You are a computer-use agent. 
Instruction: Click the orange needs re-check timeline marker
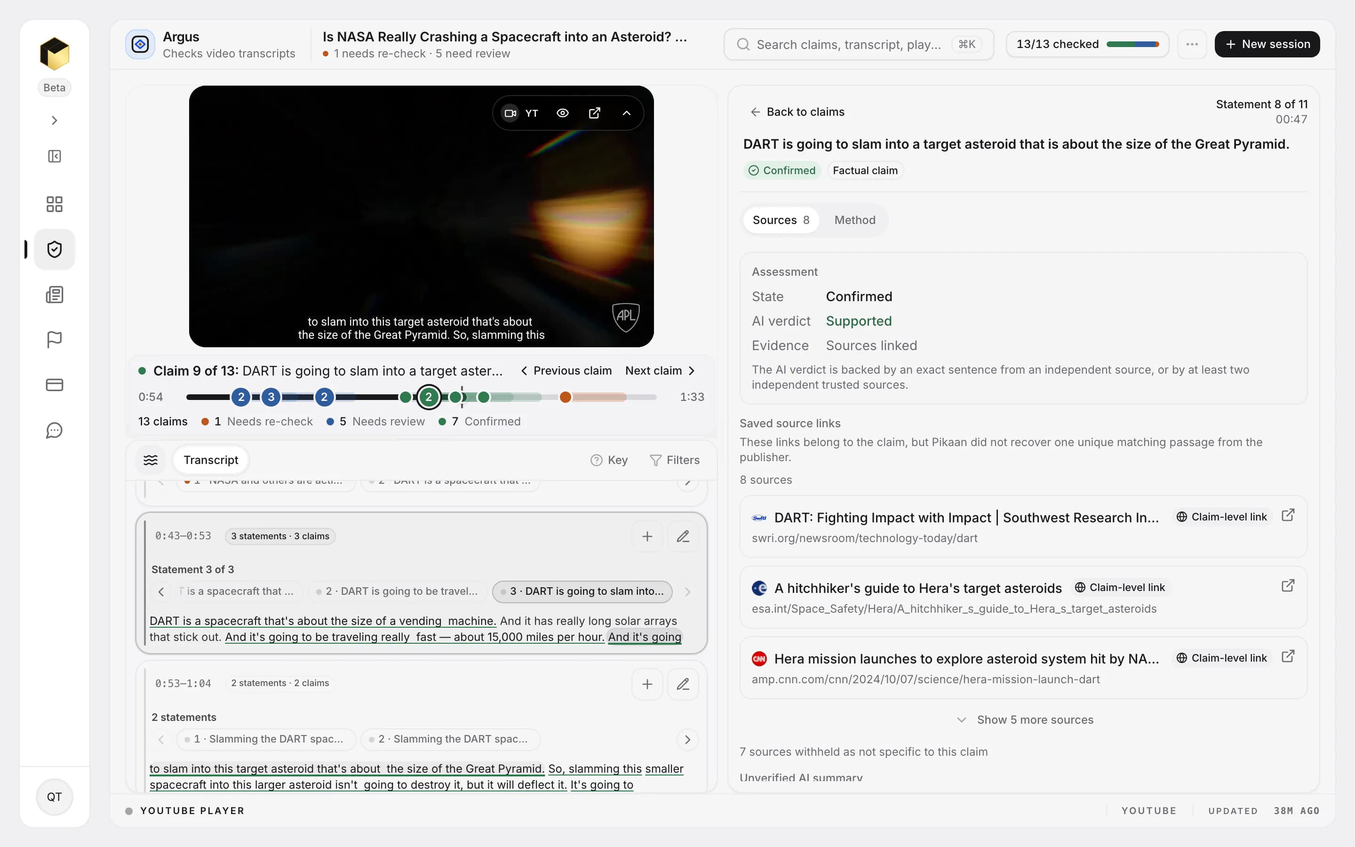pyautogui.click(x=566, y=397)
